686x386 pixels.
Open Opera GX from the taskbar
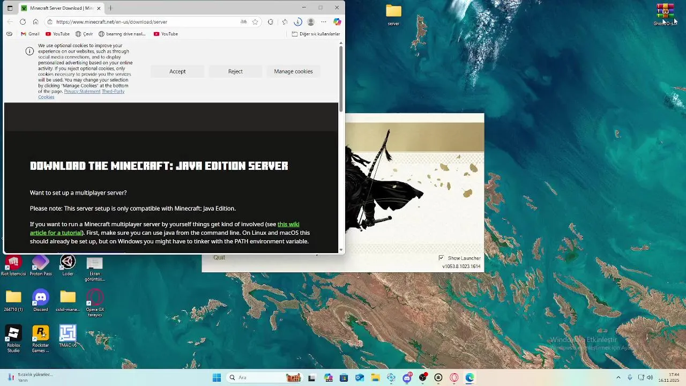[454, 378]
